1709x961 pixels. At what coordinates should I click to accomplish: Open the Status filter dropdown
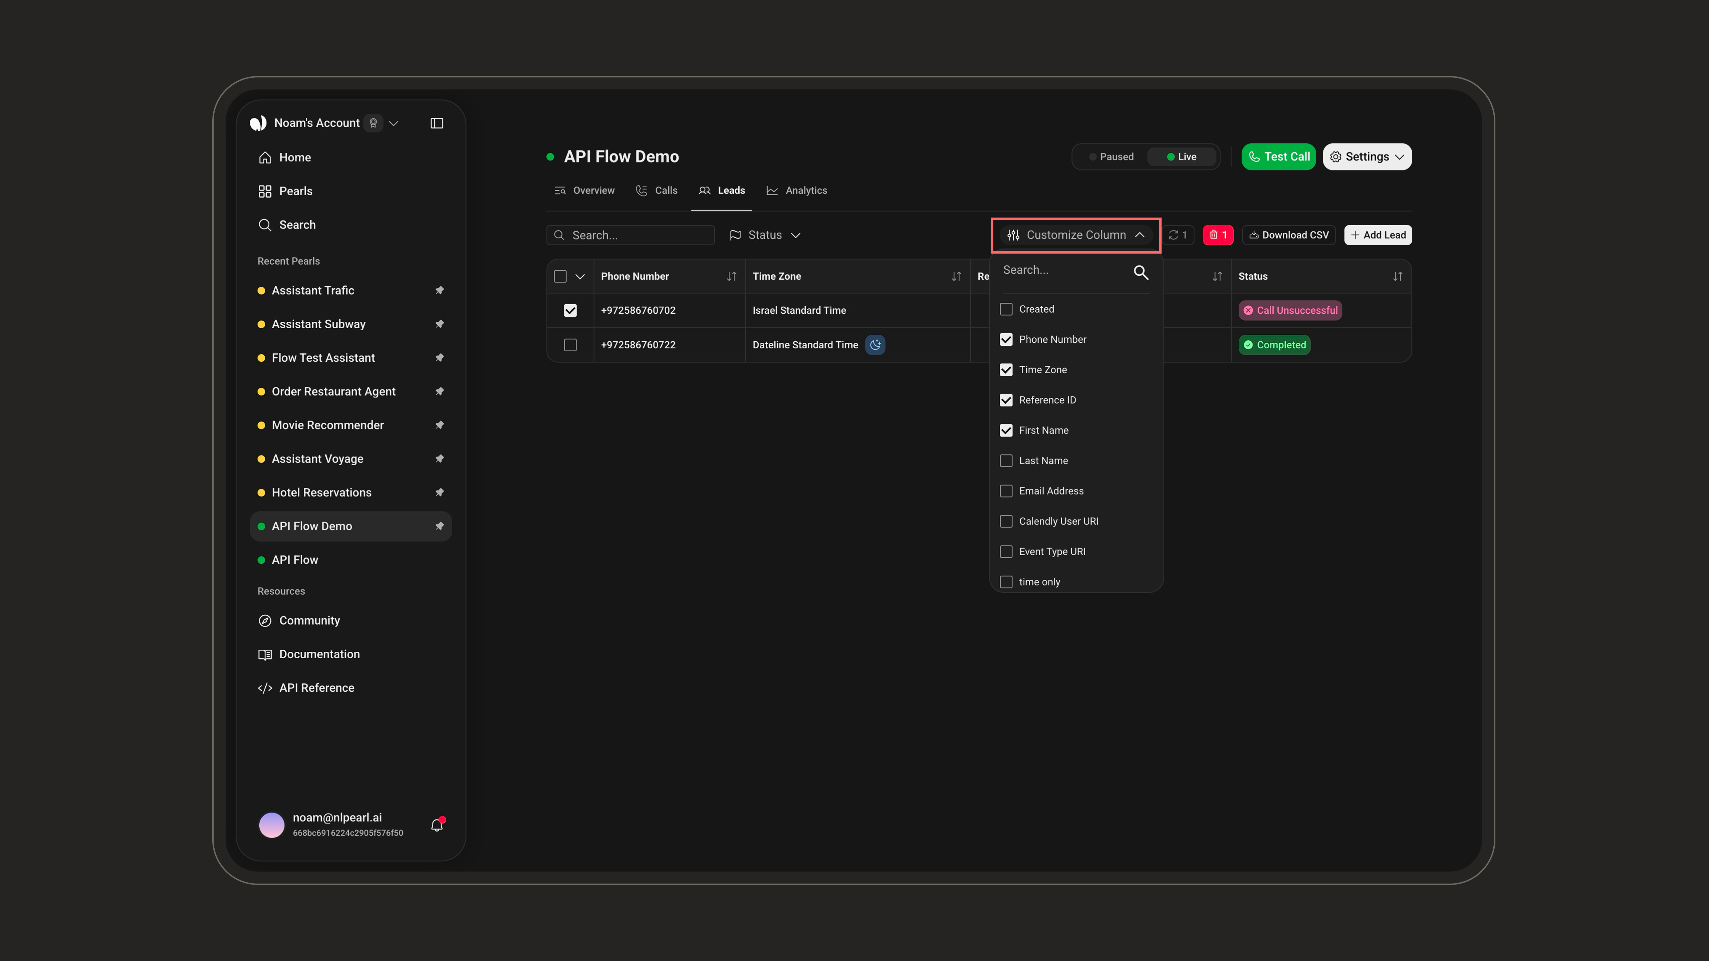[765, 235]
